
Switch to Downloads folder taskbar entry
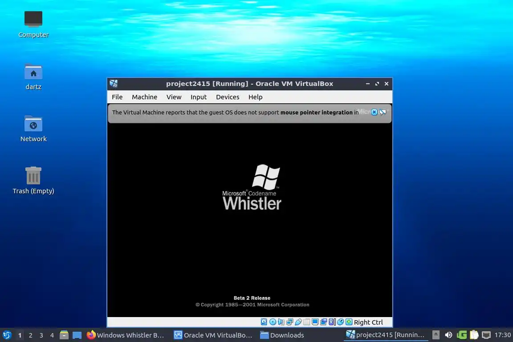pos(282,335)
